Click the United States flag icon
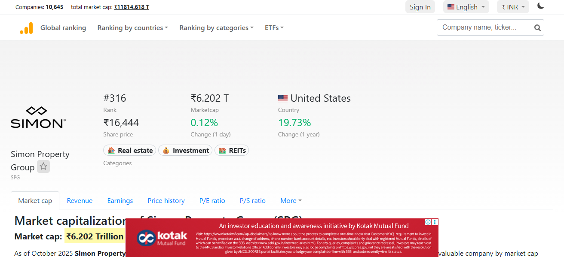 click(283, 99)
